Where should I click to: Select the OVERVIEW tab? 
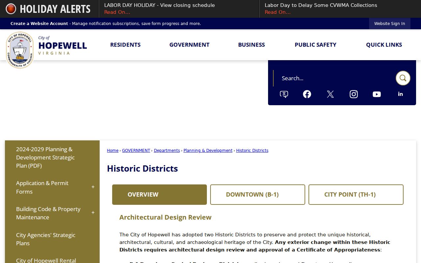point(160,195)
